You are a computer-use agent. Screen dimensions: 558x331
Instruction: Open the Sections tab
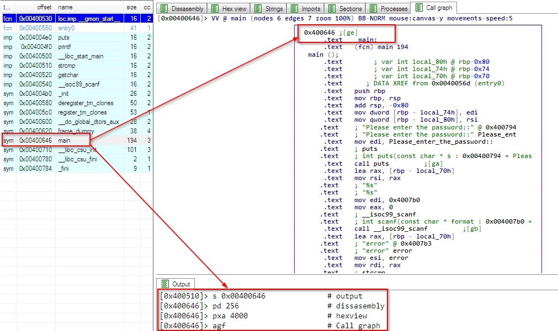point(345,8)
